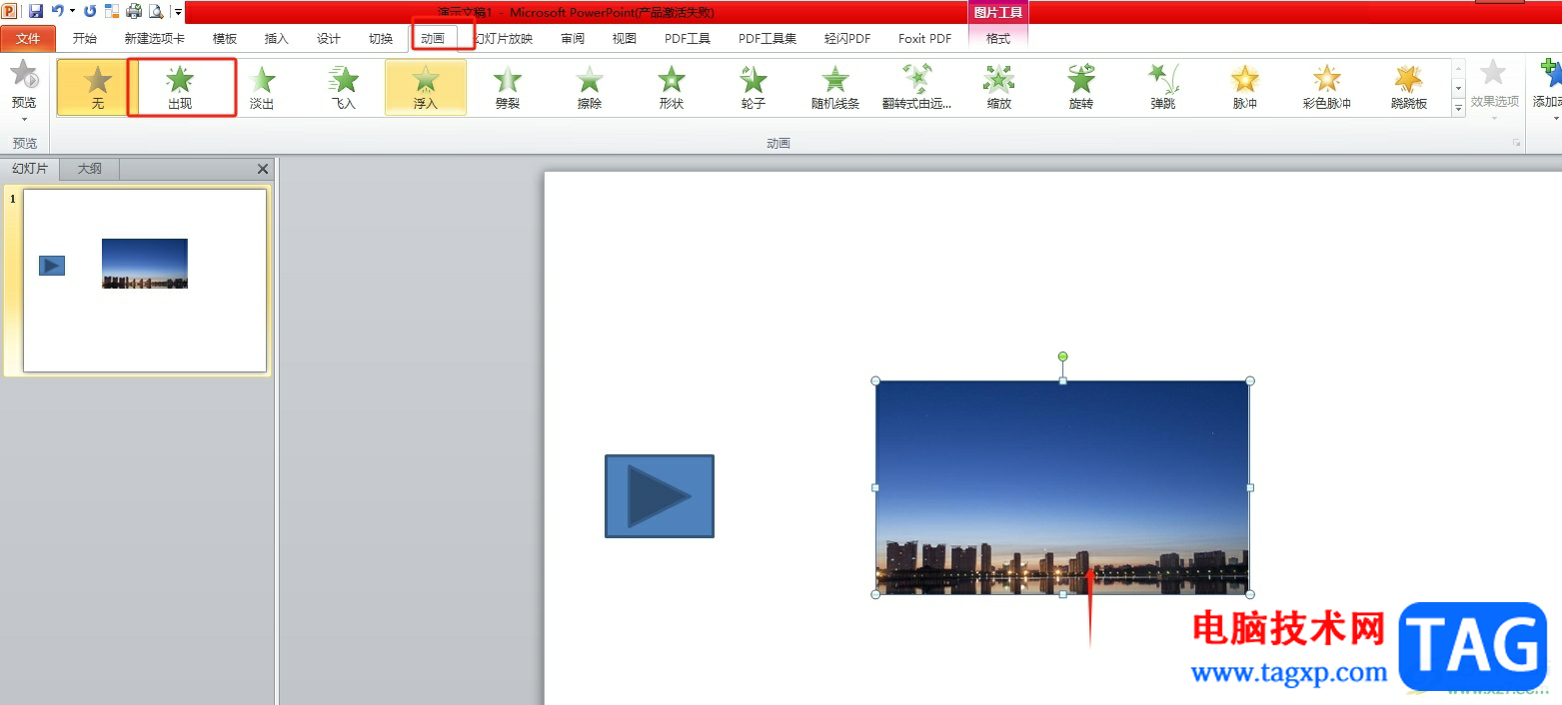Image resolution: width=1562 pixels, height=705 pixels.
Task: Expand the customize quick access toolbar menu
Action: (x=178, y=11)
